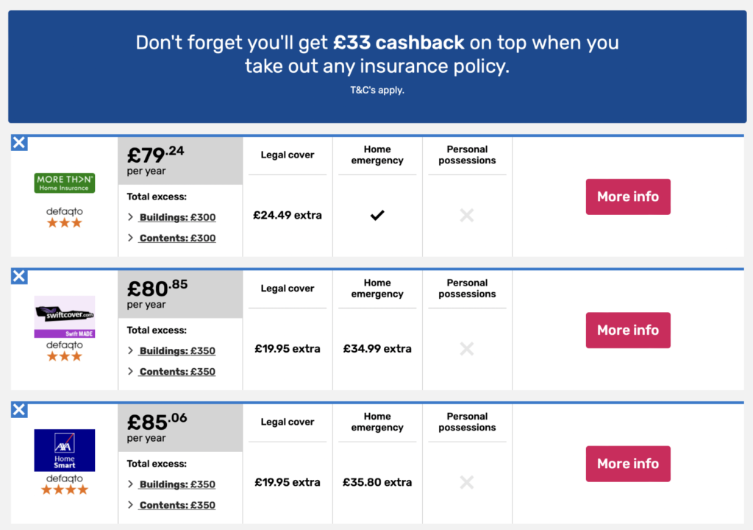Click T&C's apply text in banner
753x530 pixels.
point(377,91)
